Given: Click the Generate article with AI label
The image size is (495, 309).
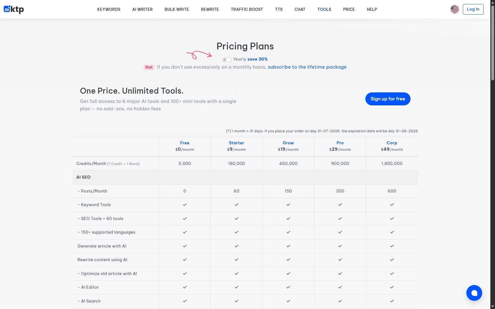Looking at the screenshot, I should click(x=102, y=246).
